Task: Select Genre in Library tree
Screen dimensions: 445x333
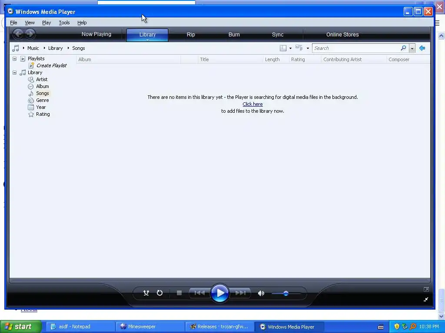Action: [x=42, y=100]
